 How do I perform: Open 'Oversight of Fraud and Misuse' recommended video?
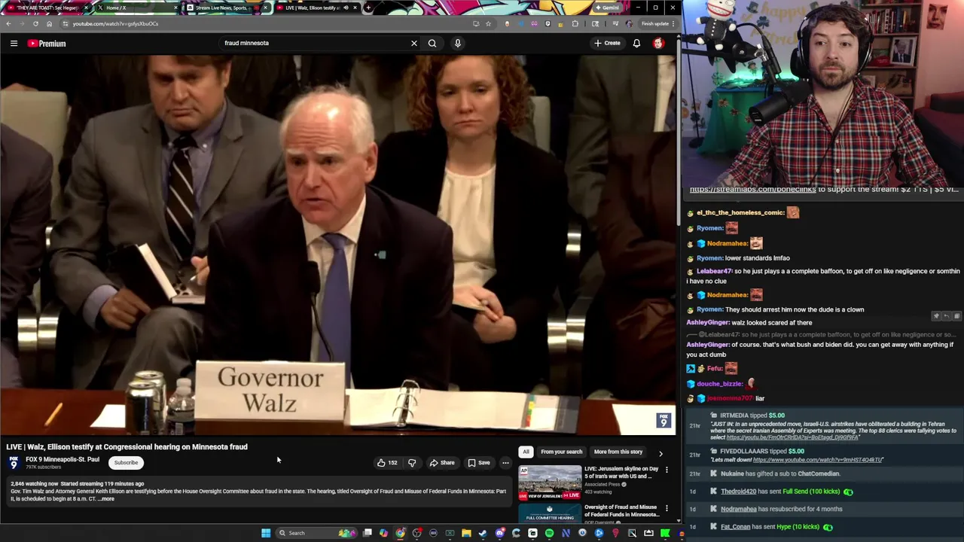621,510
